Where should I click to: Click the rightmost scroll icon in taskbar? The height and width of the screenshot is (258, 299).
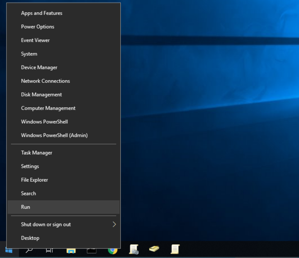click(175, 249)
